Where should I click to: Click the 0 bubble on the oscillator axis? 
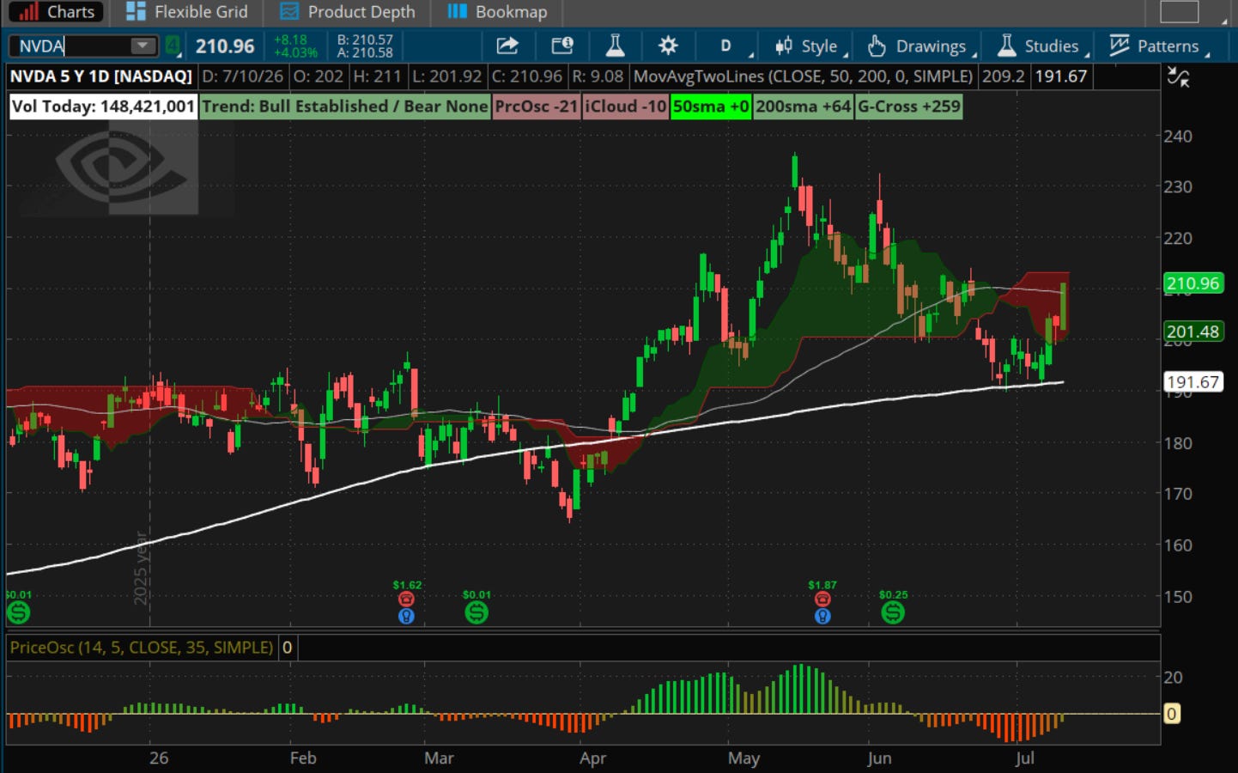pyautogui.click(x=1171, y=714)
